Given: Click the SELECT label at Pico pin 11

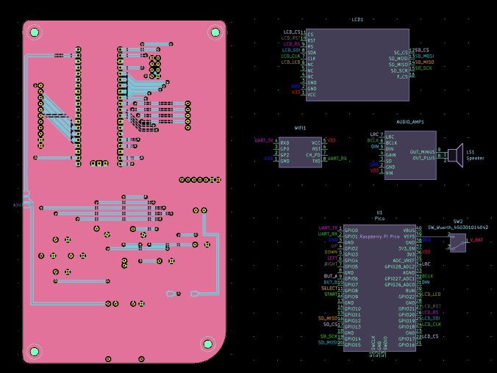Looking at the screenshot, I should [x=329, y=288].
